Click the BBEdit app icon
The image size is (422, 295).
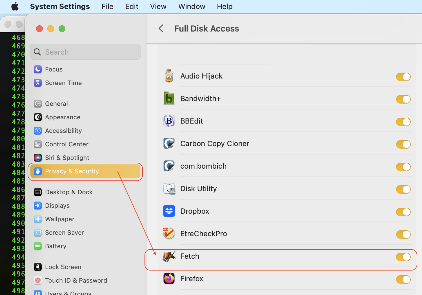click(x=169, y=121)
